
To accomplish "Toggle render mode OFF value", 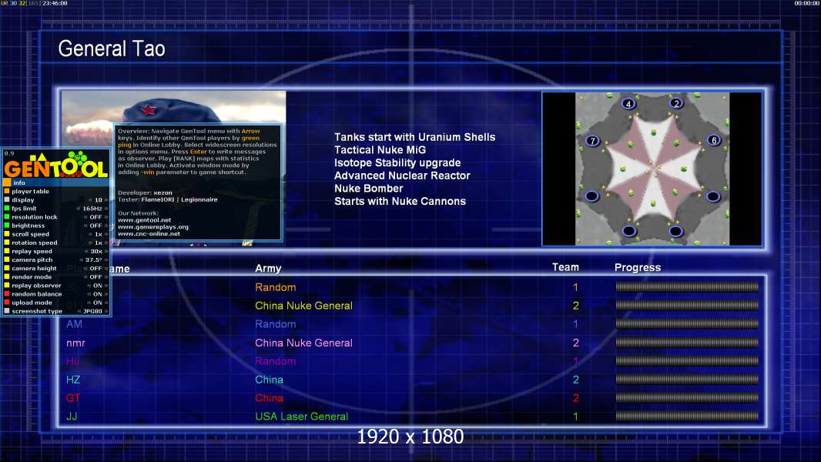I will coord(96,276).
